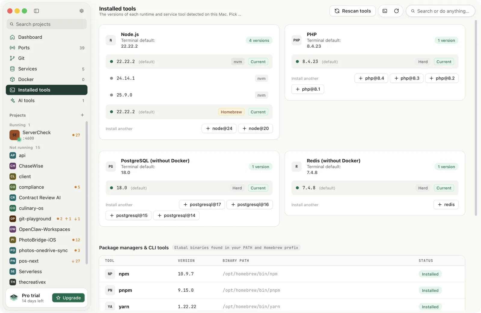
Task: Click the AI tools sparkle icon
Action: tap(12, 101)
